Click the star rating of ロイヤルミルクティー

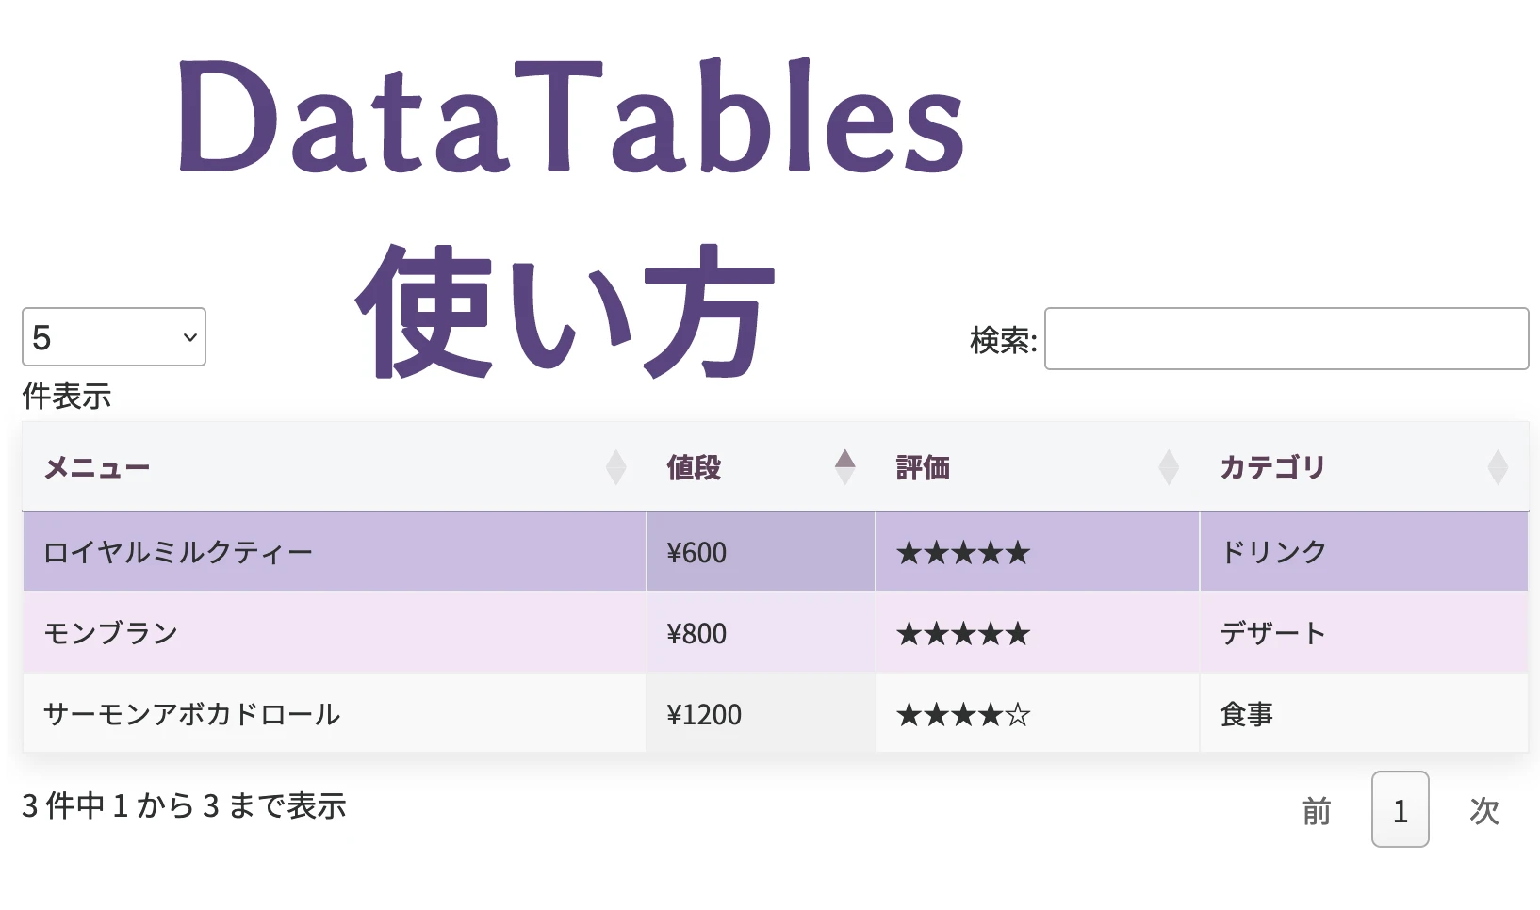[962, 552]
